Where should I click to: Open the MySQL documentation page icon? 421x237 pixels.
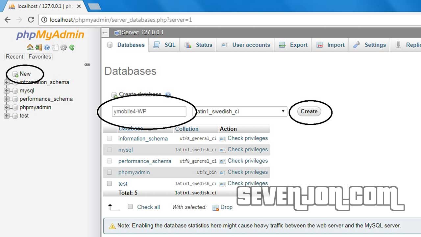pyautogui.click(x=55, y=47)
